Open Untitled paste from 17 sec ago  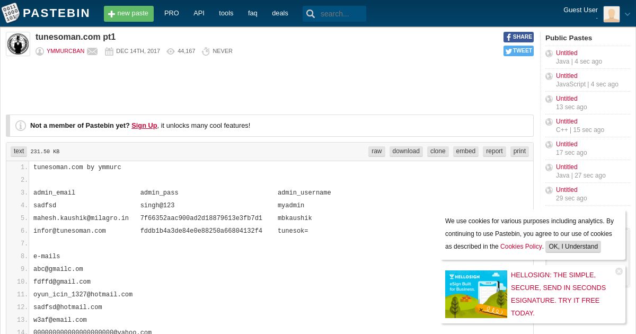coord(567,144)
